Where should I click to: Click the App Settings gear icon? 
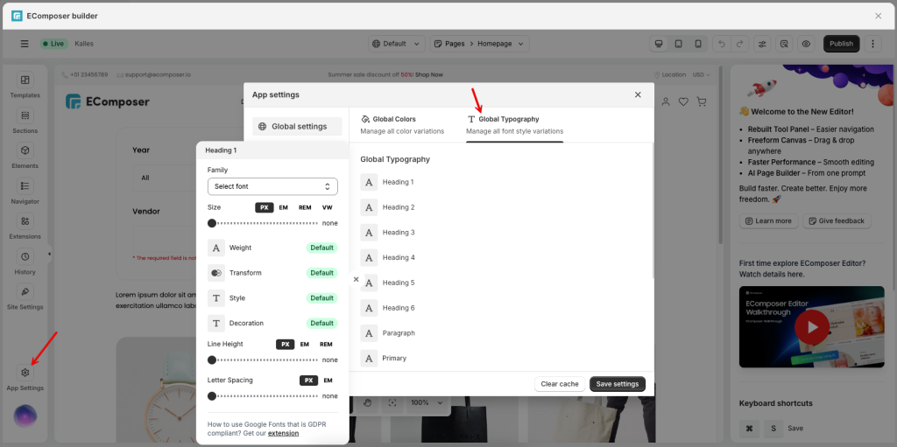click(25, 373)
